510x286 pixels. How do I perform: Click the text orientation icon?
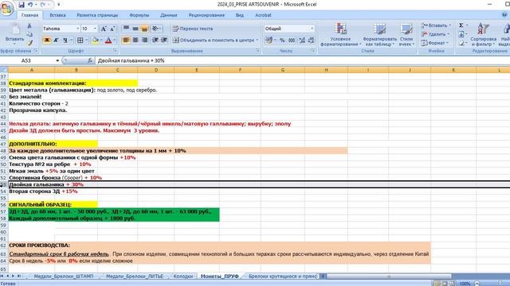click(156, 29)
